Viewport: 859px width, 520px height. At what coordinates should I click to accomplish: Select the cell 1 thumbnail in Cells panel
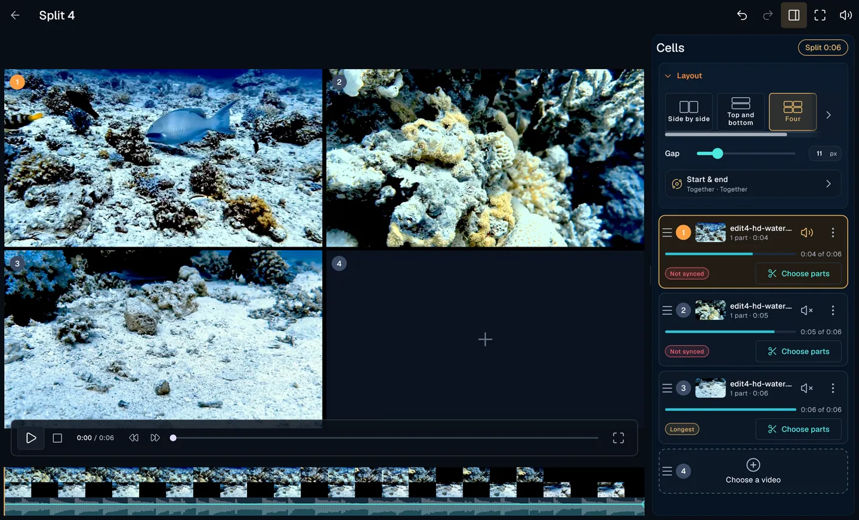tap(710, 233)
